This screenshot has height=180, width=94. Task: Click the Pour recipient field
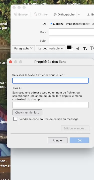click(71, 32)
